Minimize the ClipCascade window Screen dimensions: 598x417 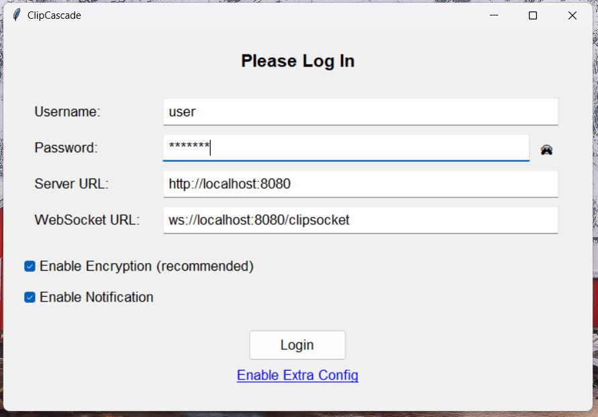point(493,15)
